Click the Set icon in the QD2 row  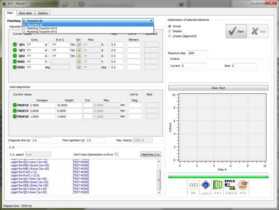pos(78,56)
